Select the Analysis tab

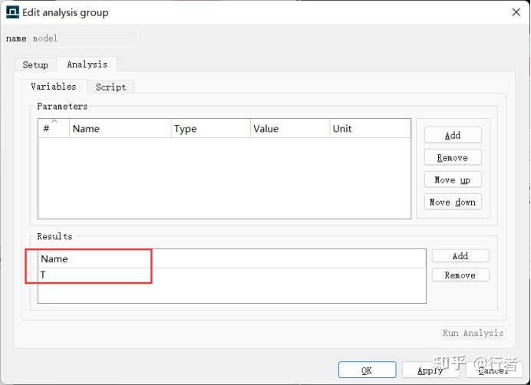point(87,64)
